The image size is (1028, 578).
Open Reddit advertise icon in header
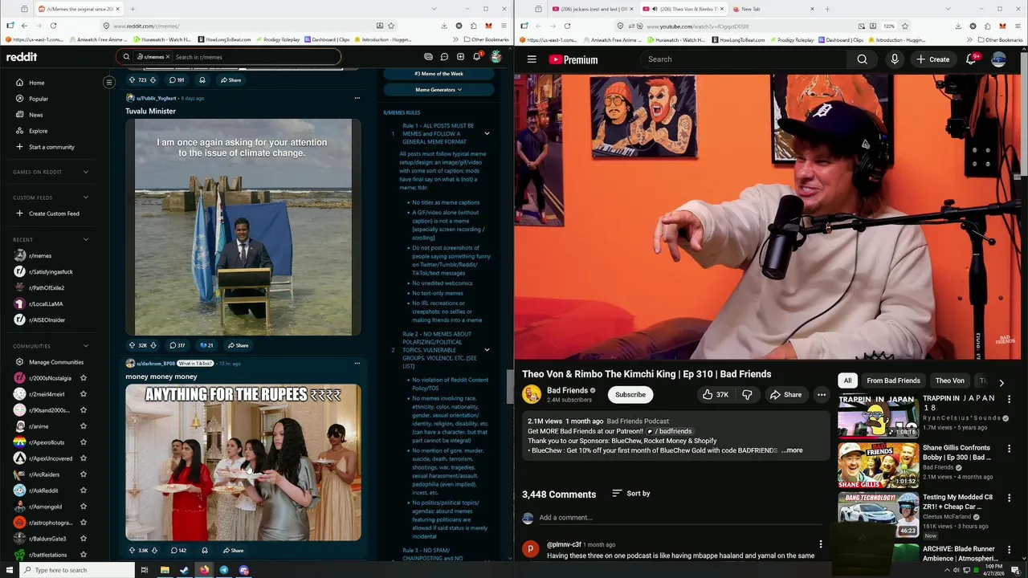pos(428,57)
